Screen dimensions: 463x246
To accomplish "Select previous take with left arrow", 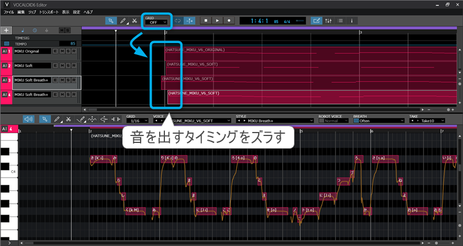I will pyautogui.click(x=412, y=121).
